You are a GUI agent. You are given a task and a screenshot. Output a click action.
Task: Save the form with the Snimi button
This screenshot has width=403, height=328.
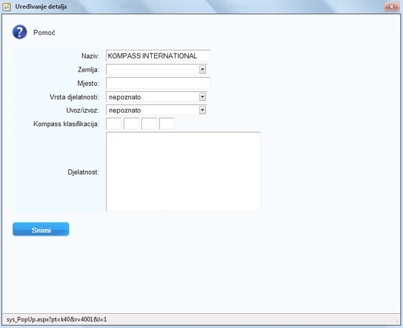point(41,229)
